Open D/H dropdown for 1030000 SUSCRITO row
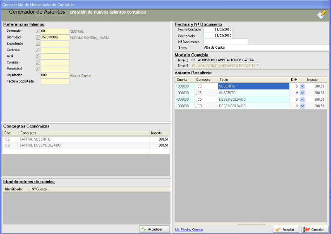331x234 pixels. coord(302,86)
